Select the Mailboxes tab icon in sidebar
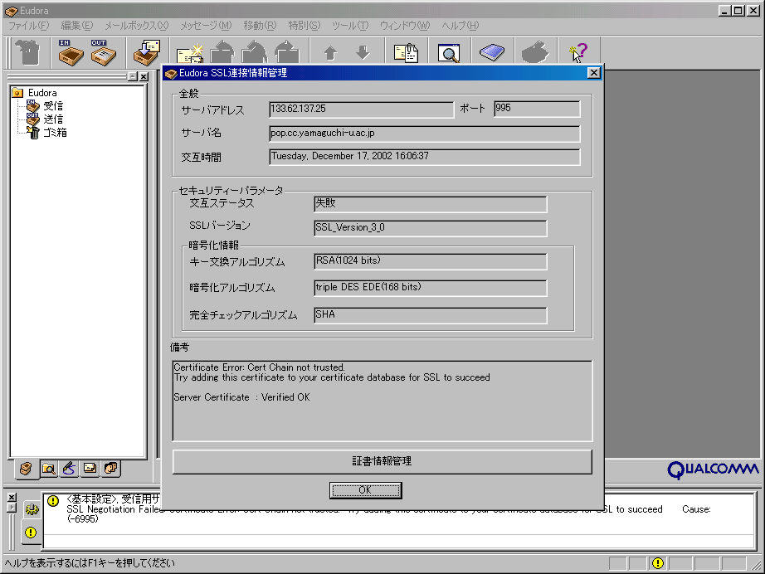The image size is (765, 574). (26, 469)
